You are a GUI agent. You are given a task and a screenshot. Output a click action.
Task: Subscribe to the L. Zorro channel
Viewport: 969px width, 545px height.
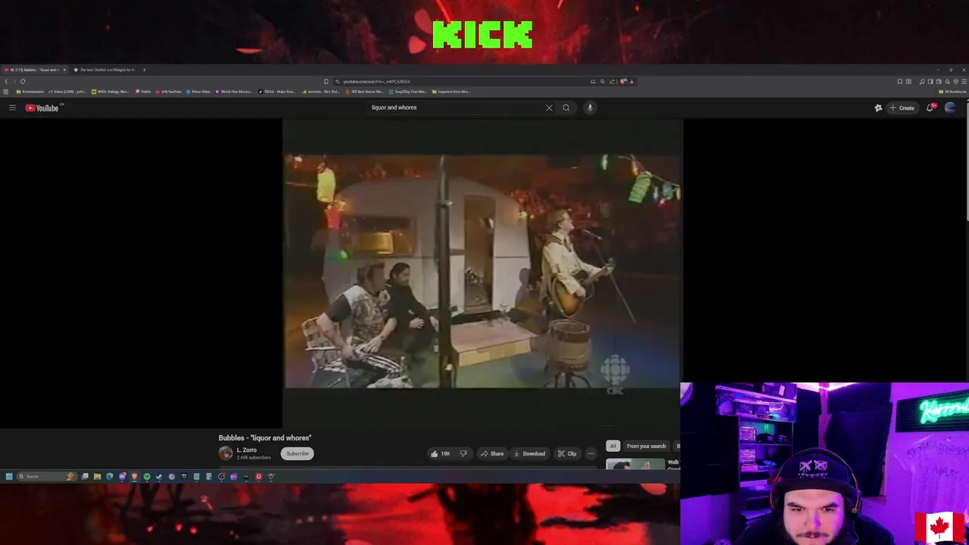pyautogui.click(x=297, y=453)
